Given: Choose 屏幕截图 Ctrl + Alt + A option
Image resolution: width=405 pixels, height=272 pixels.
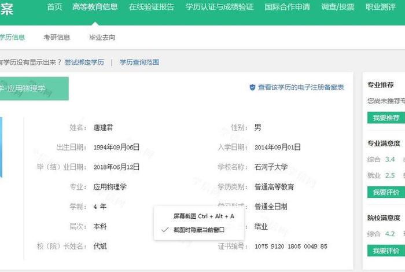Looking at the screenshot, I should pos(204,216).
